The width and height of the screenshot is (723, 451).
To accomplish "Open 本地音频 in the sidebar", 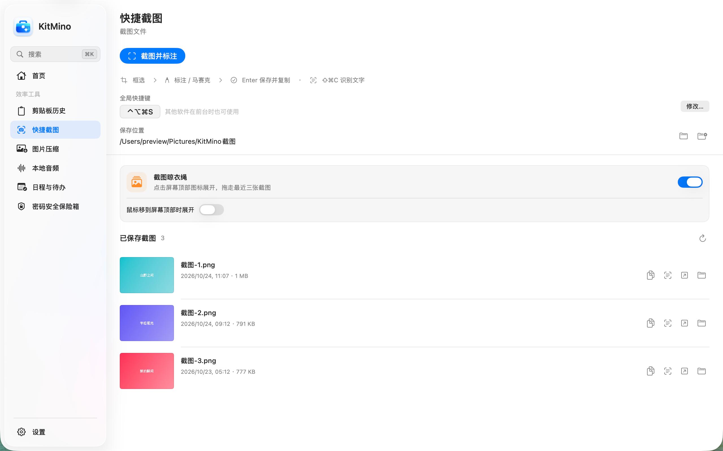I will pyautogui.click(x=55, y=168).
